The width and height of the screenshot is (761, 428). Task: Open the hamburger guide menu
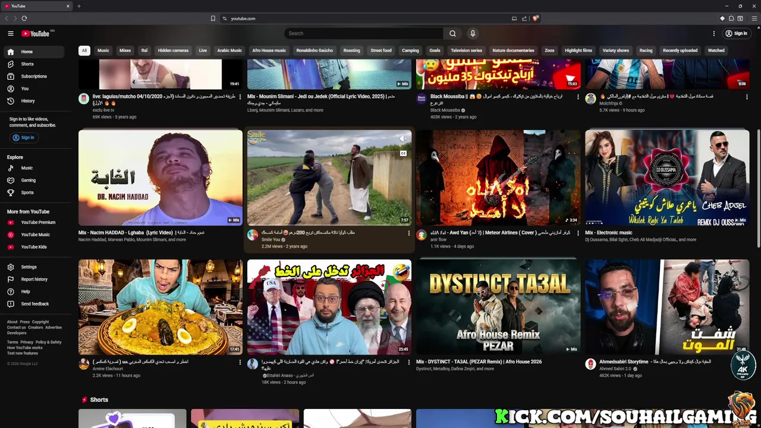tap(10, 33)
